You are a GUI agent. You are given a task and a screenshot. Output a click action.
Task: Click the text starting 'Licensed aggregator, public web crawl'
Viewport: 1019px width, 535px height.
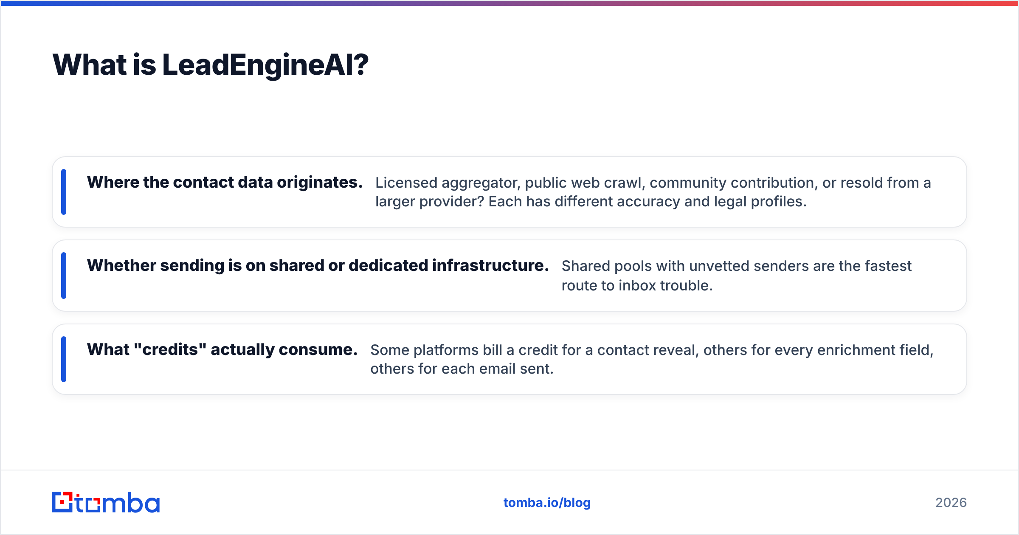click(x=653, y=192)
